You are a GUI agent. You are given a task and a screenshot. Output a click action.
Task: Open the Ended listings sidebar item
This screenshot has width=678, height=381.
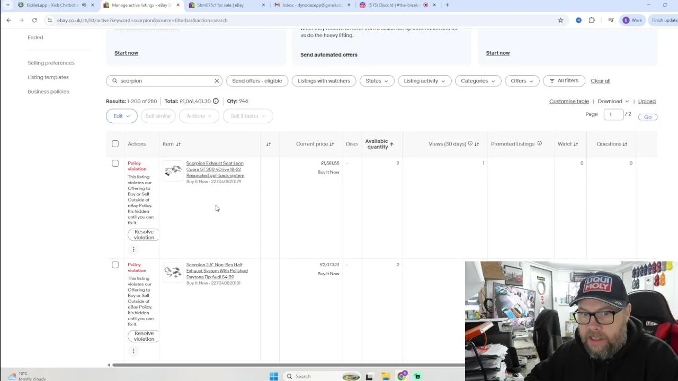(x=35, y=38)
